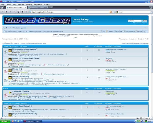153x123 pixels.
Task: Click the Rewind navigation button
Action: click(x=3, y=12)
